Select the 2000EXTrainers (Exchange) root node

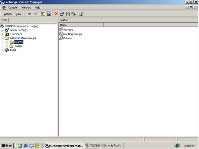[22, 26]
